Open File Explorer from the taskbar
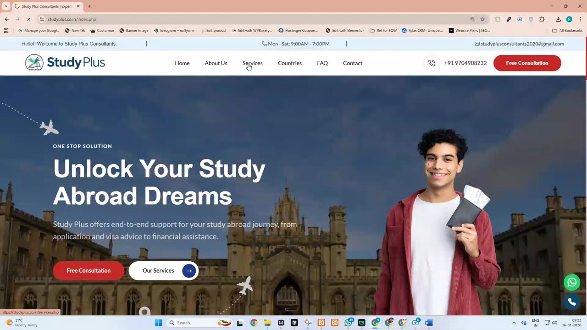Screen dimensions: 587x330 267,323
